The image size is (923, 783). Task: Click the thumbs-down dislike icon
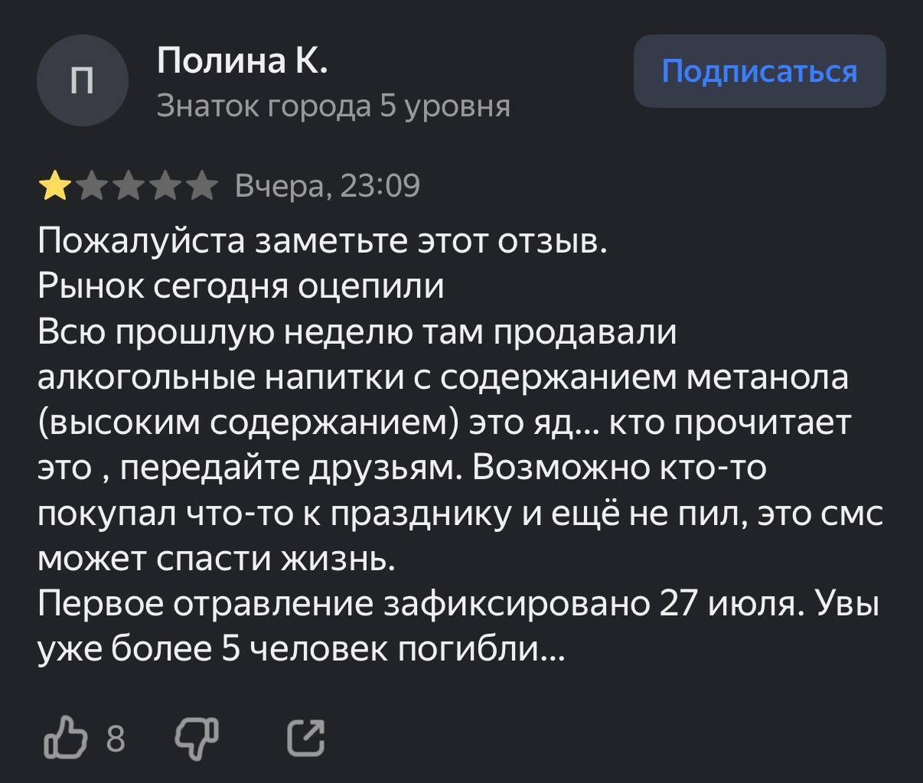coord(197,738)
